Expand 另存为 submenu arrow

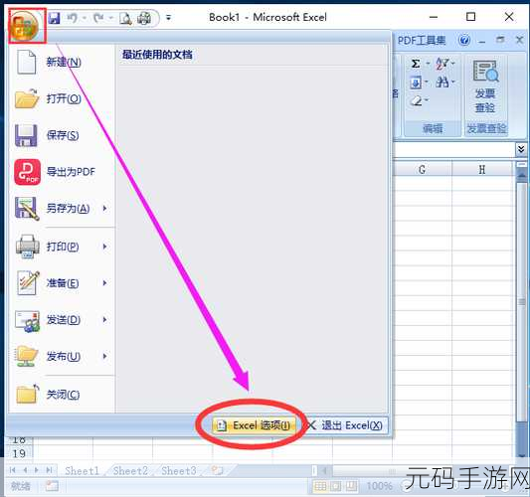tap(104, 209)
